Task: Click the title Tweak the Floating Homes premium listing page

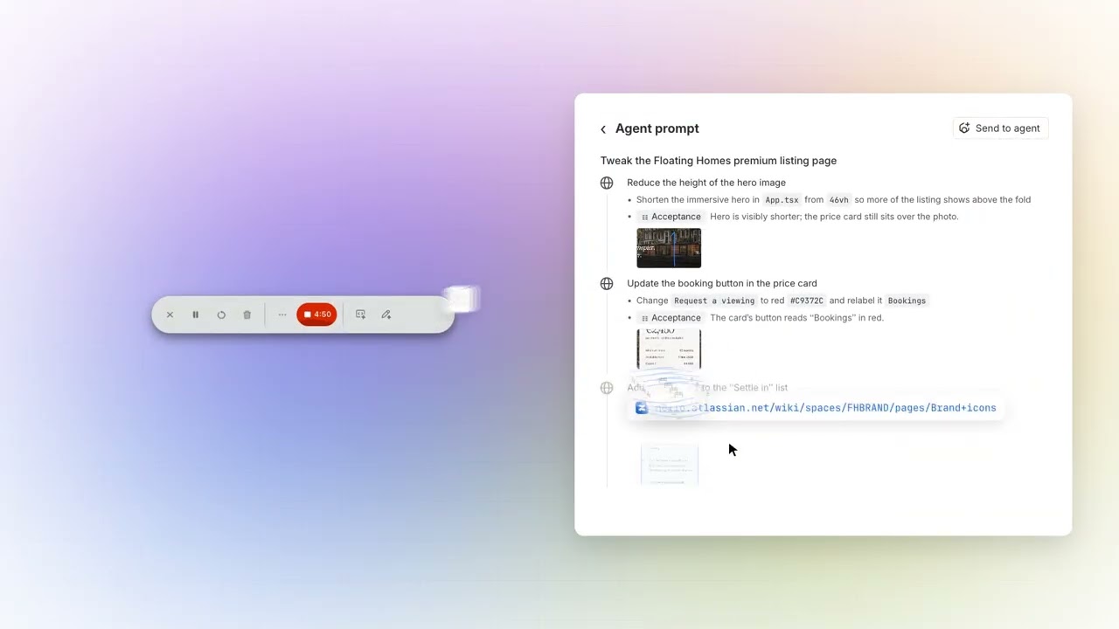Action: click(x=719, y=161)
